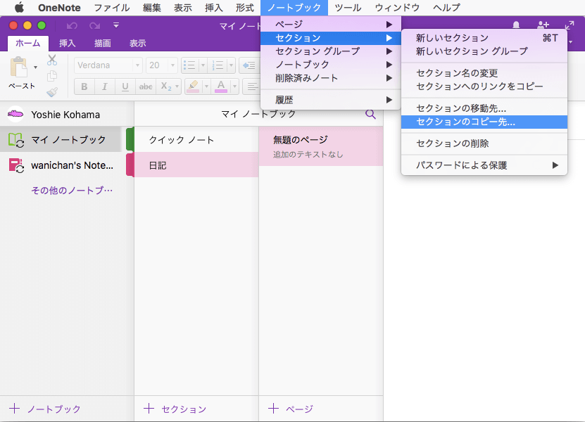The width and height of the screenshot is (585, 422).
Task: Click the Copy icon in ribbon
Action: (52, 76)
